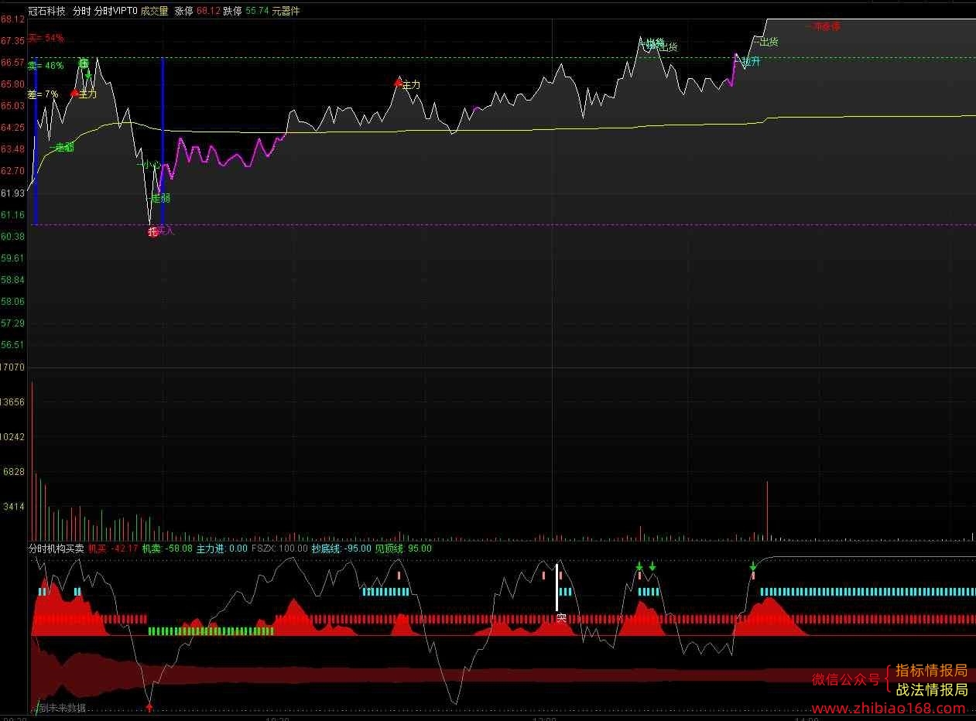Screen dimensions: 976x721
Task: Click the 分时 label next to the stock name
Action: click(81, 11)
